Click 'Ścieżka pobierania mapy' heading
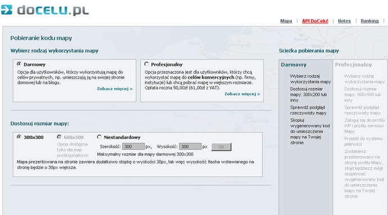 309,51
